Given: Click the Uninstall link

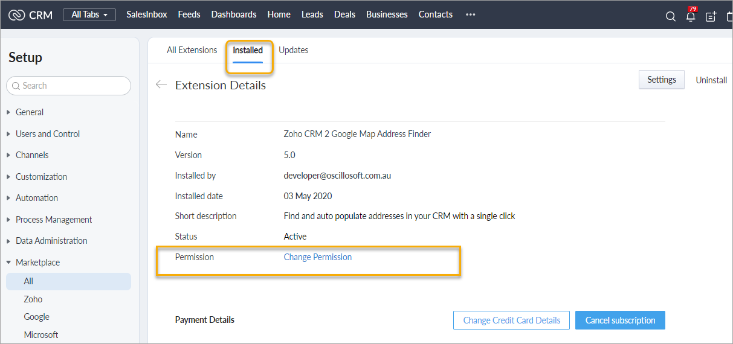Looking at the screenshot, I should (x=711, y=80).
